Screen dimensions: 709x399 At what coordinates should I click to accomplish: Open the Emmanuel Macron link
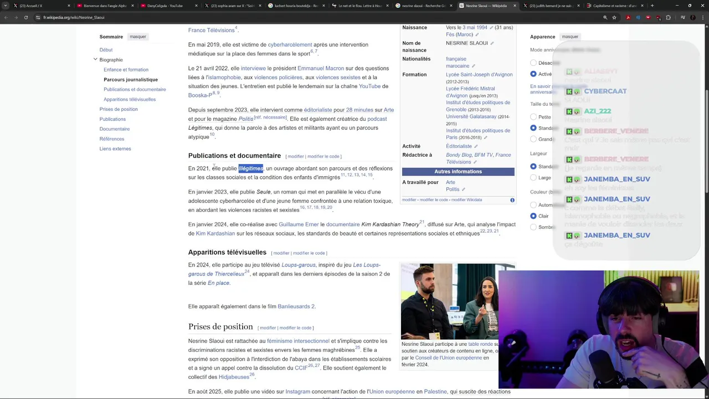(321, 68)
